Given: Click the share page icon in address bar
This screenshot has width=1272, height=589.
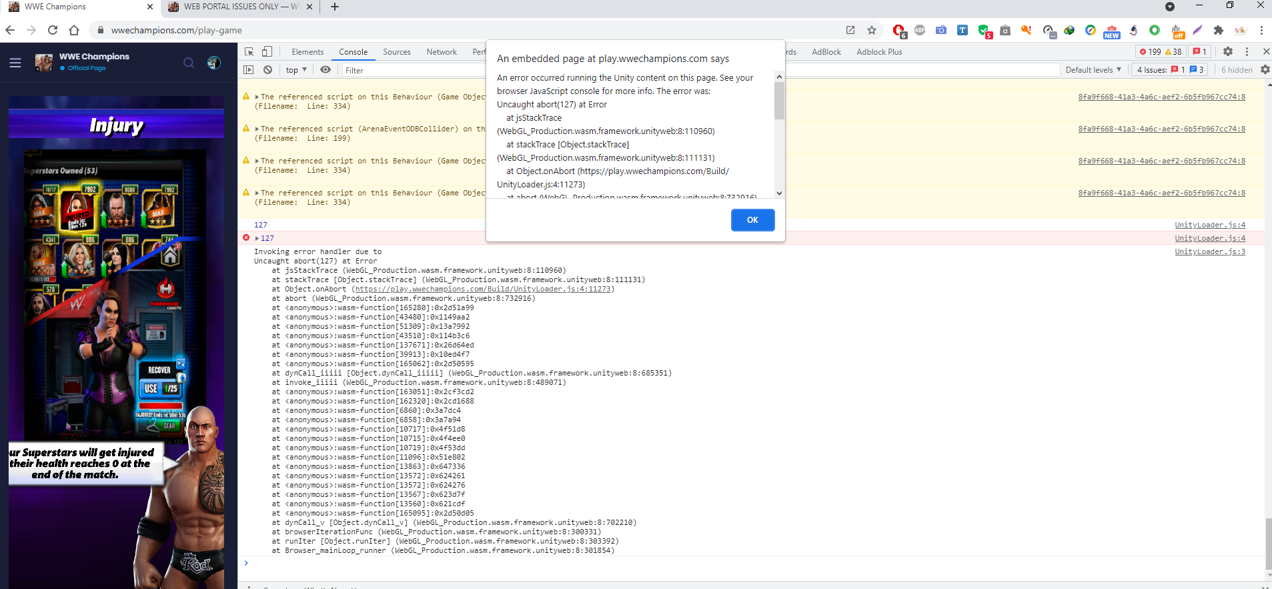Looking at the screenshot, I should pos(850,30).
